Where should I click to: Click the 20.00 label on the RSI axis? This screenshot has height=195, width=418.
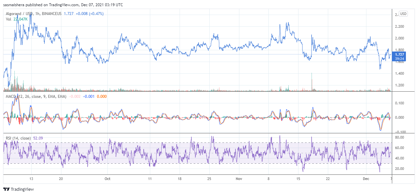[399, 169]
